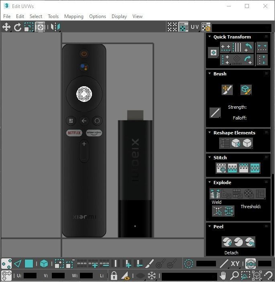Viewport: 275px width, 282px height.
Task: Click the V coordinate input field
Action: point(58,276)
